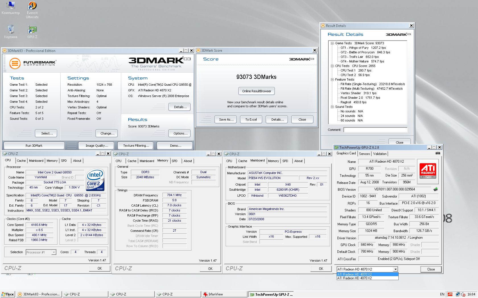Open the Memory tab in first CPU-Z window
478x298 pixels.
pyautogui.click(x=52, y=161)
